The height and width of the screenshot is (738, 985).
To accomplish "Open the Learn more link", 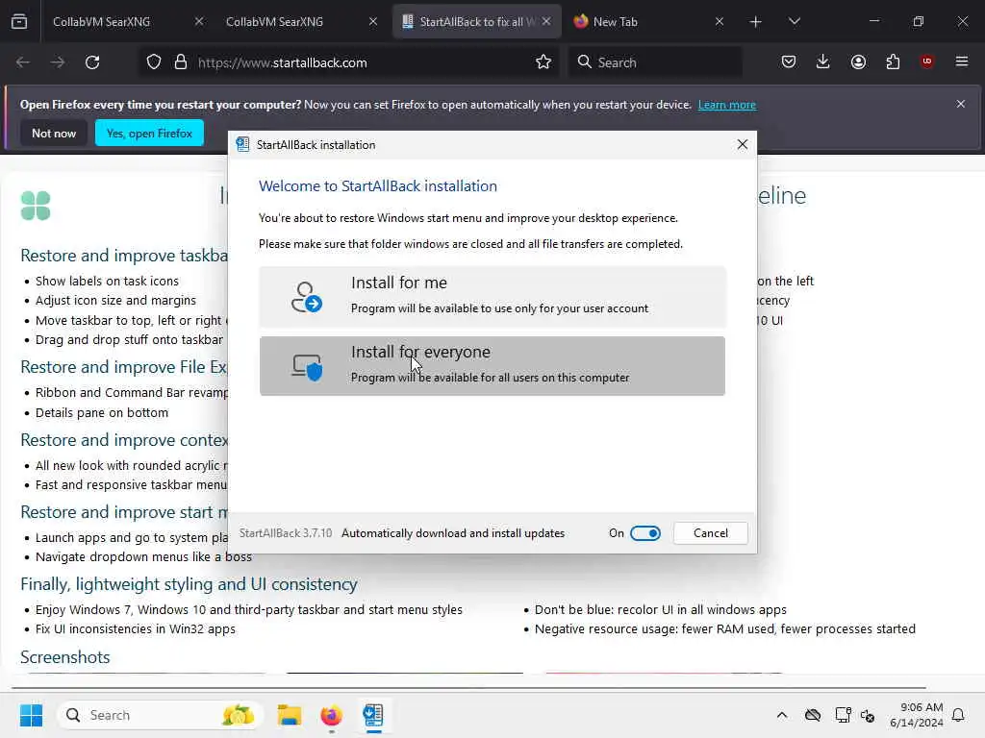I will pyautogui.click(x=727, y=105).
